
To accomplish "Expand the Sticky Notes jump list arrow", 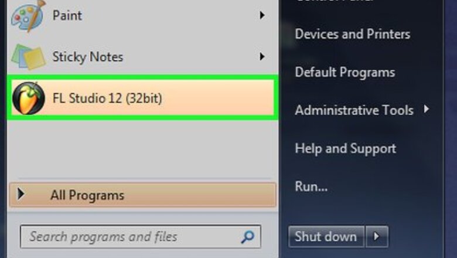I will click(x=262, y=56).
